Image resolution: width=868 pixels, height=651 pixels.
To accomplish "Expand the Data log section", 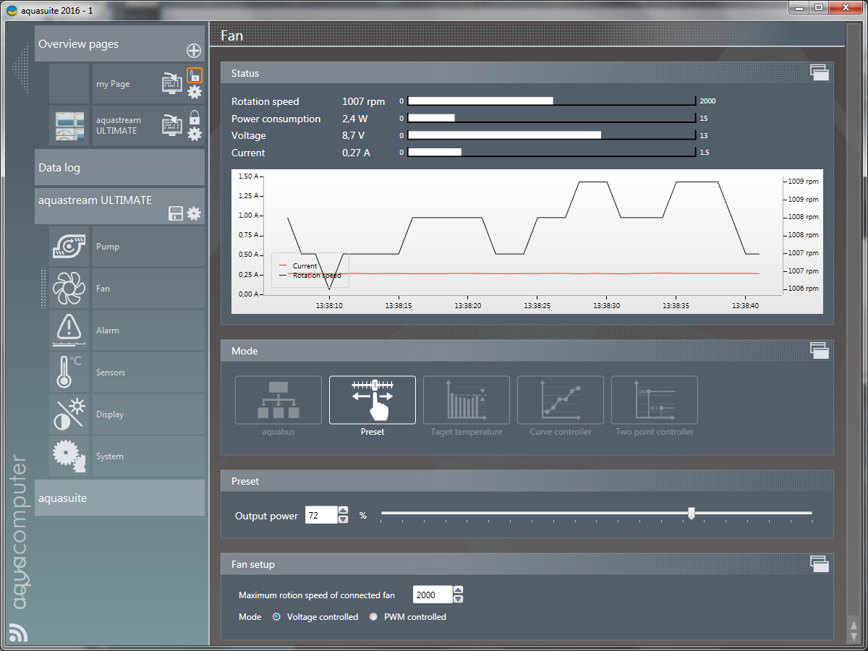I will point(120,168).
